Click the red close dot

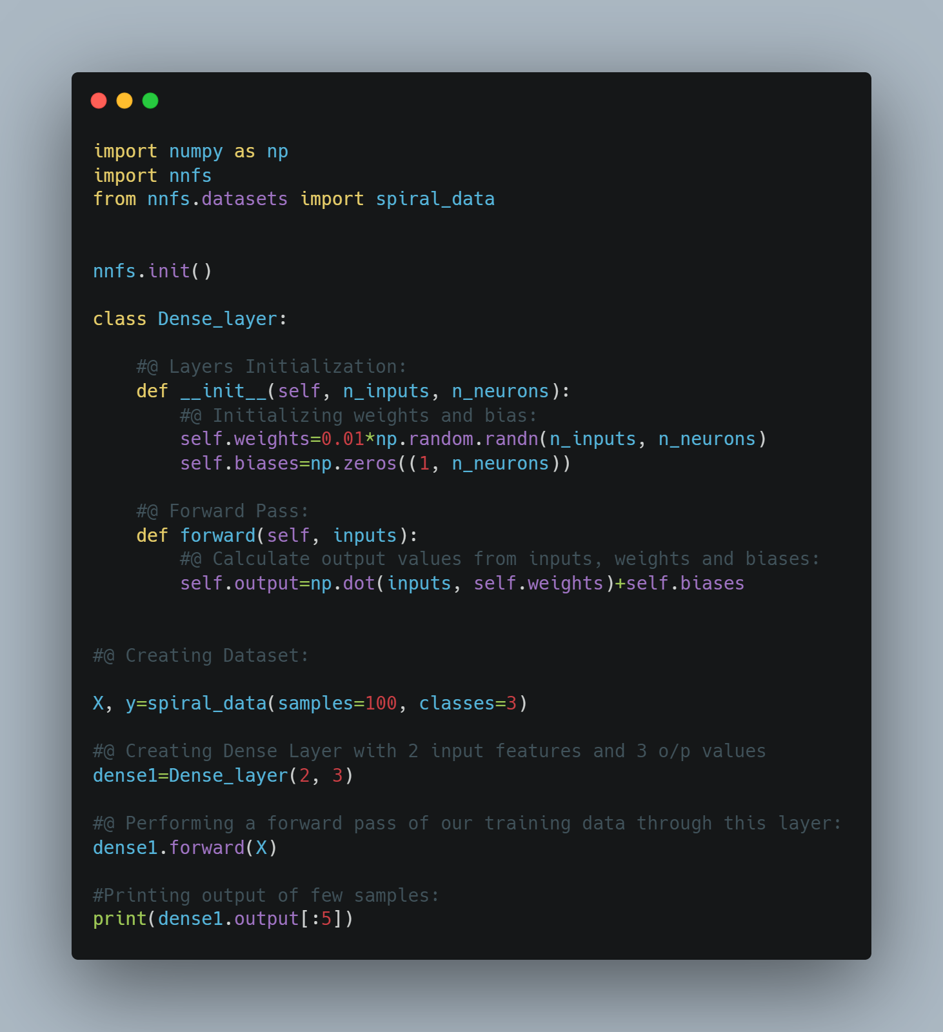tap(99, 101)
